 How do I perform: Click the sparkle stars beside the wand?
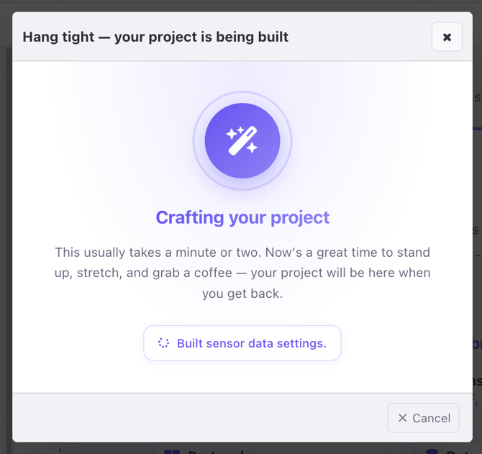[235, 132]
